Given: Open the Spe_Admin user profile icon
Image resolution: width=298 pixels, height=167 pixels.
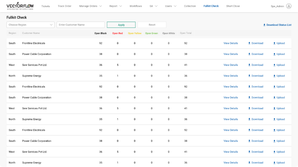Looking at the screenshot, I should point(288,6).
